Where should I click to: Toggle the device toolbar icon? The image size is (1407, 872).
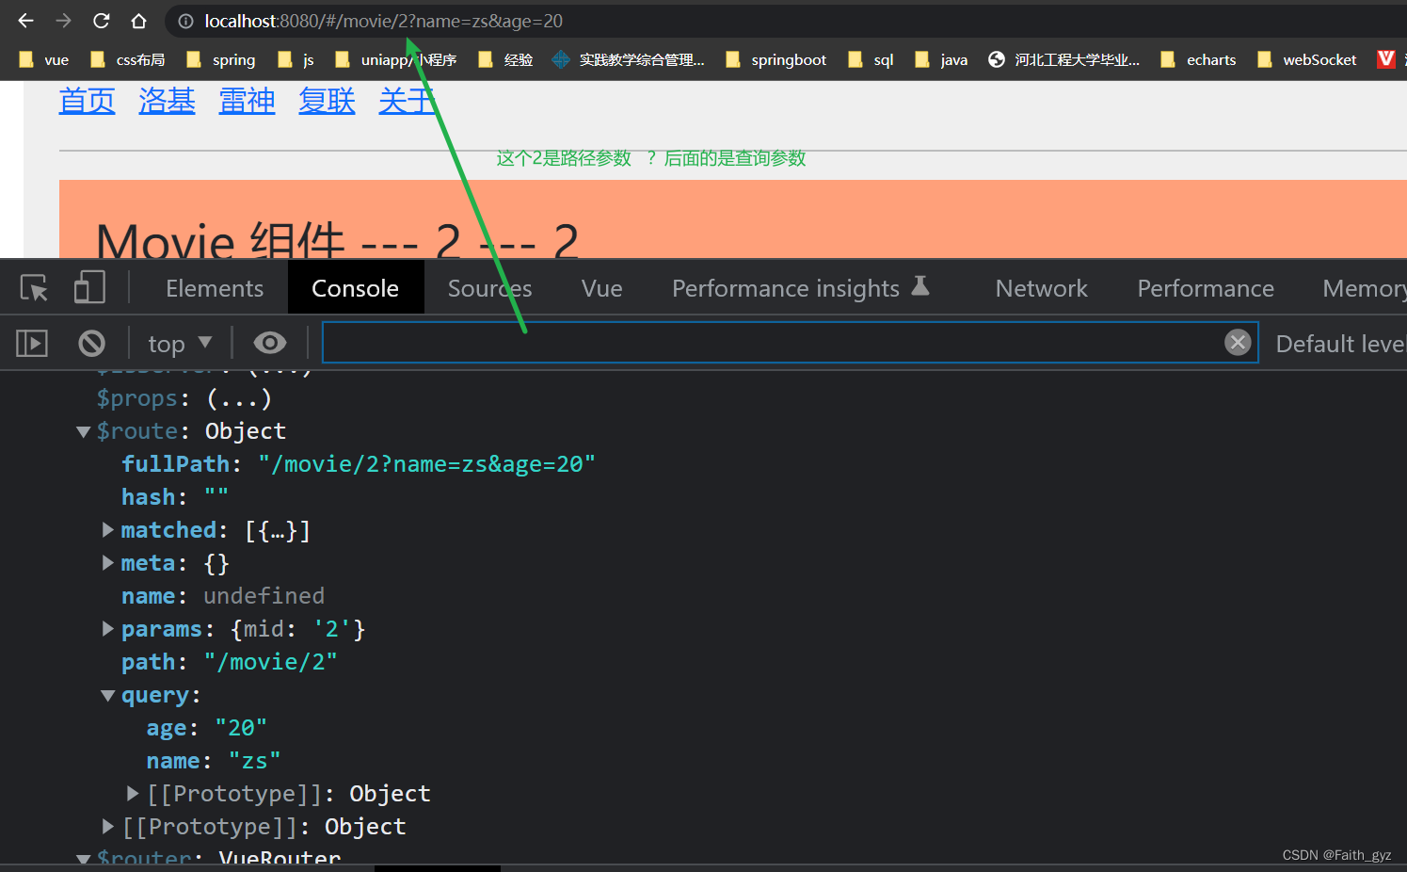(89, 287)
